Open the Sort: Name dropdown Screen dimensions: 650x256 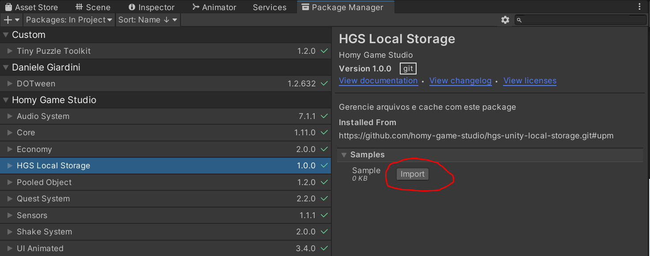pyautogui.click(x=148, y=20)
